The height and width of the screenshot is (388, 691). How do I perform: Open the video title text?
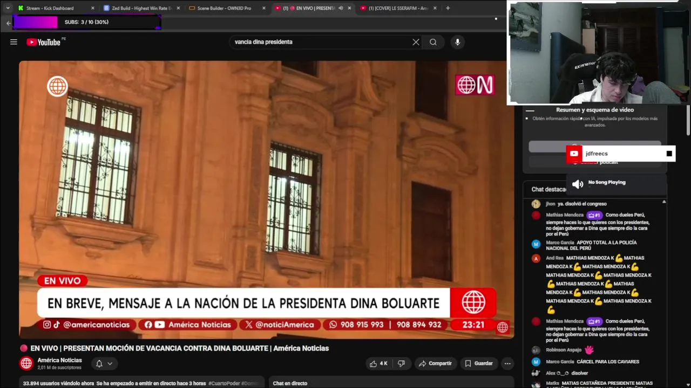click(179, 348)
